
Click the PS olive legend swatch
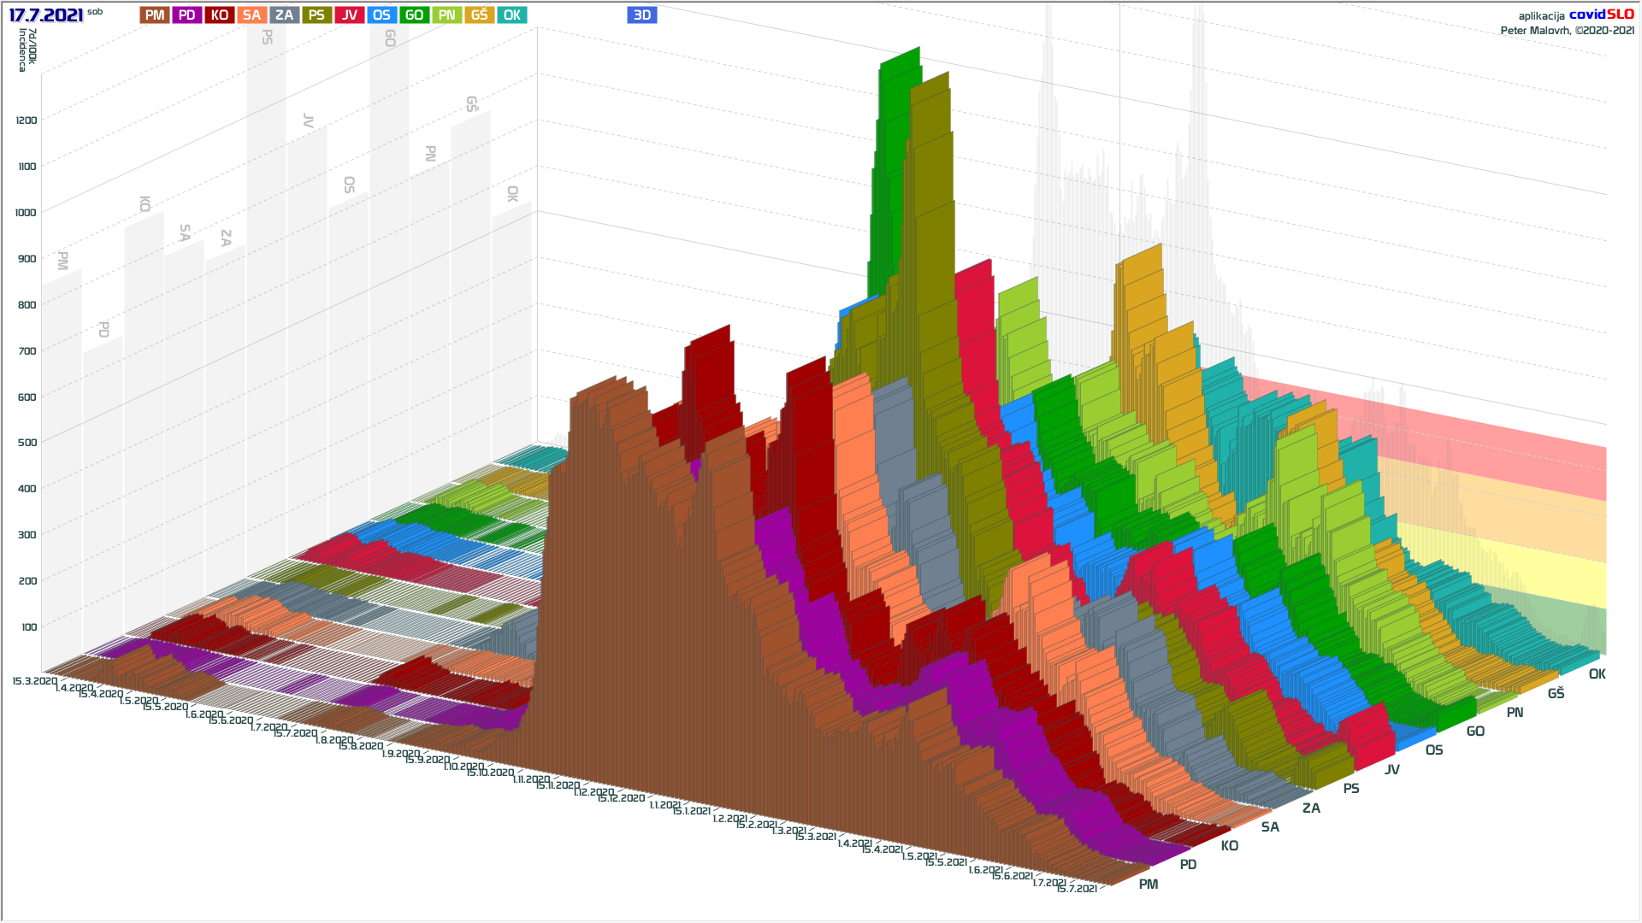coord(316,15)
